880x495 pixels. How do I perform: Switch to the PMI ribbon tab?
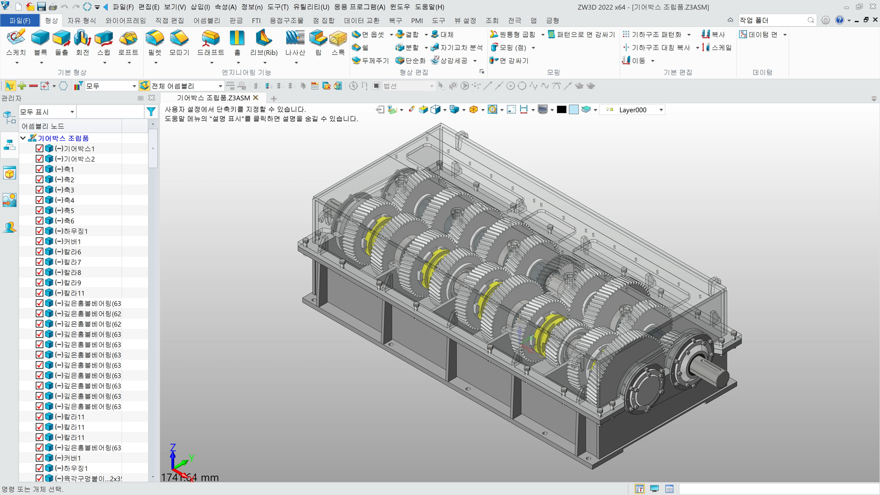click(417, 21)
